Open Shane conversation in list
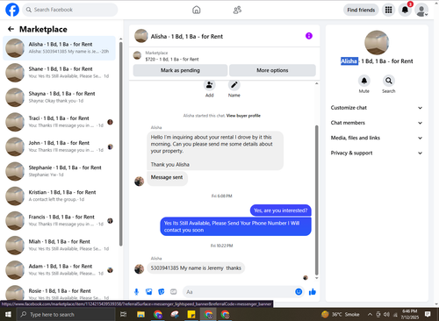Image resolution: width=439 pixels, height=321 pixels. pos(60,73)
